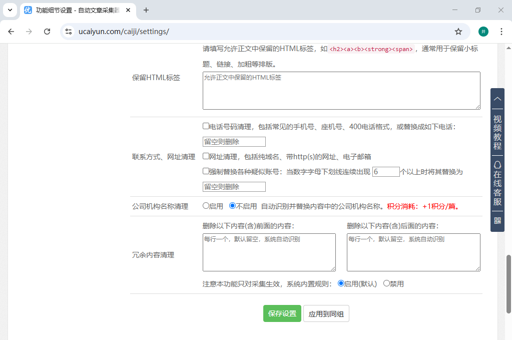Image resolution: width=512 pixels, height=340 pixels.
Task: Click the back-to-top arrow in the sidebar
Action: (497, 99)
